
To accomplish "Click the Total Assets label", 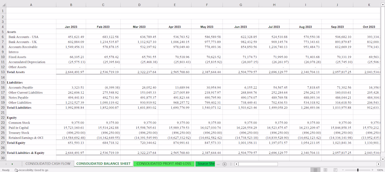I will click(16, 72).
